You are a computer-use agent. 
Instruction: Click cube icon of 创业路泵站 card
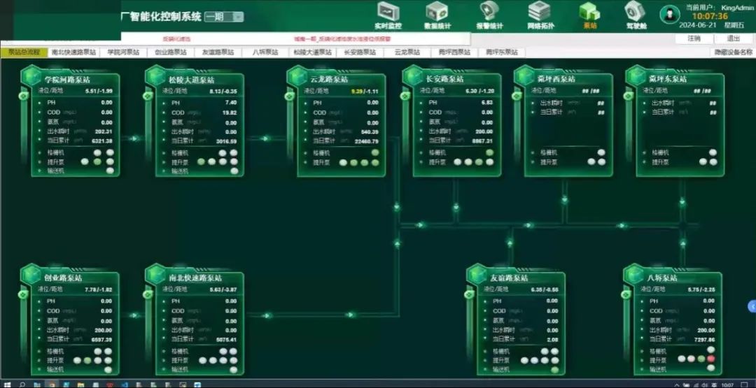click(x=31, y=274)
